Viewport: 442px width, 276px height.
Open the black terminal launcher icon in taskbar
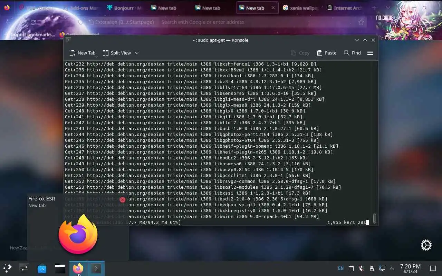click(60, 268)
